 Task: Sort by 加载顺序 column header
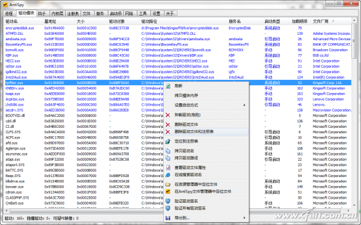tap(300, 22)
